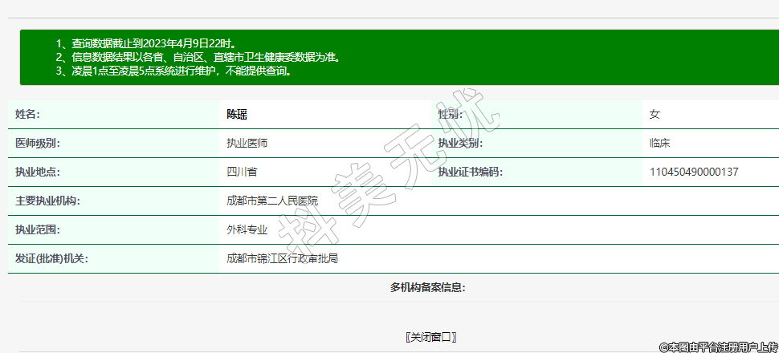Click the notice about system maintenance hours

tap(173, 71)
